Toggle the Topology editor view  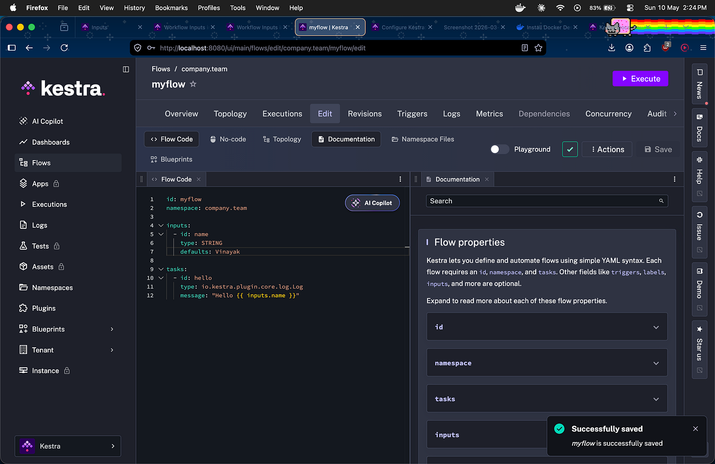point(282,139)
